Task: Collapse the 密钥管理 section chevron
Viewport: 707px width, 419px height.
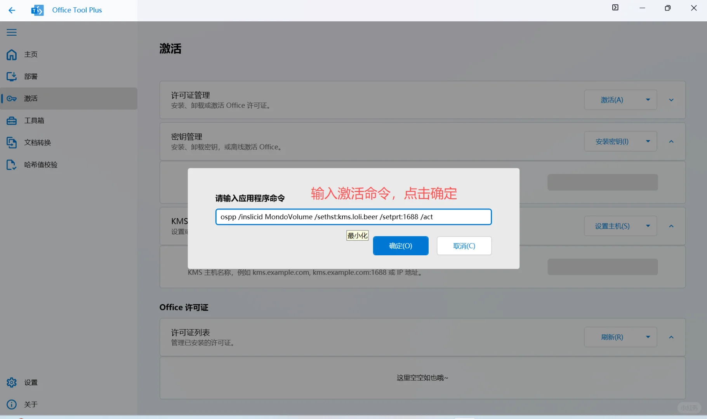Action: pyautogui.click(x=672, y=141)
